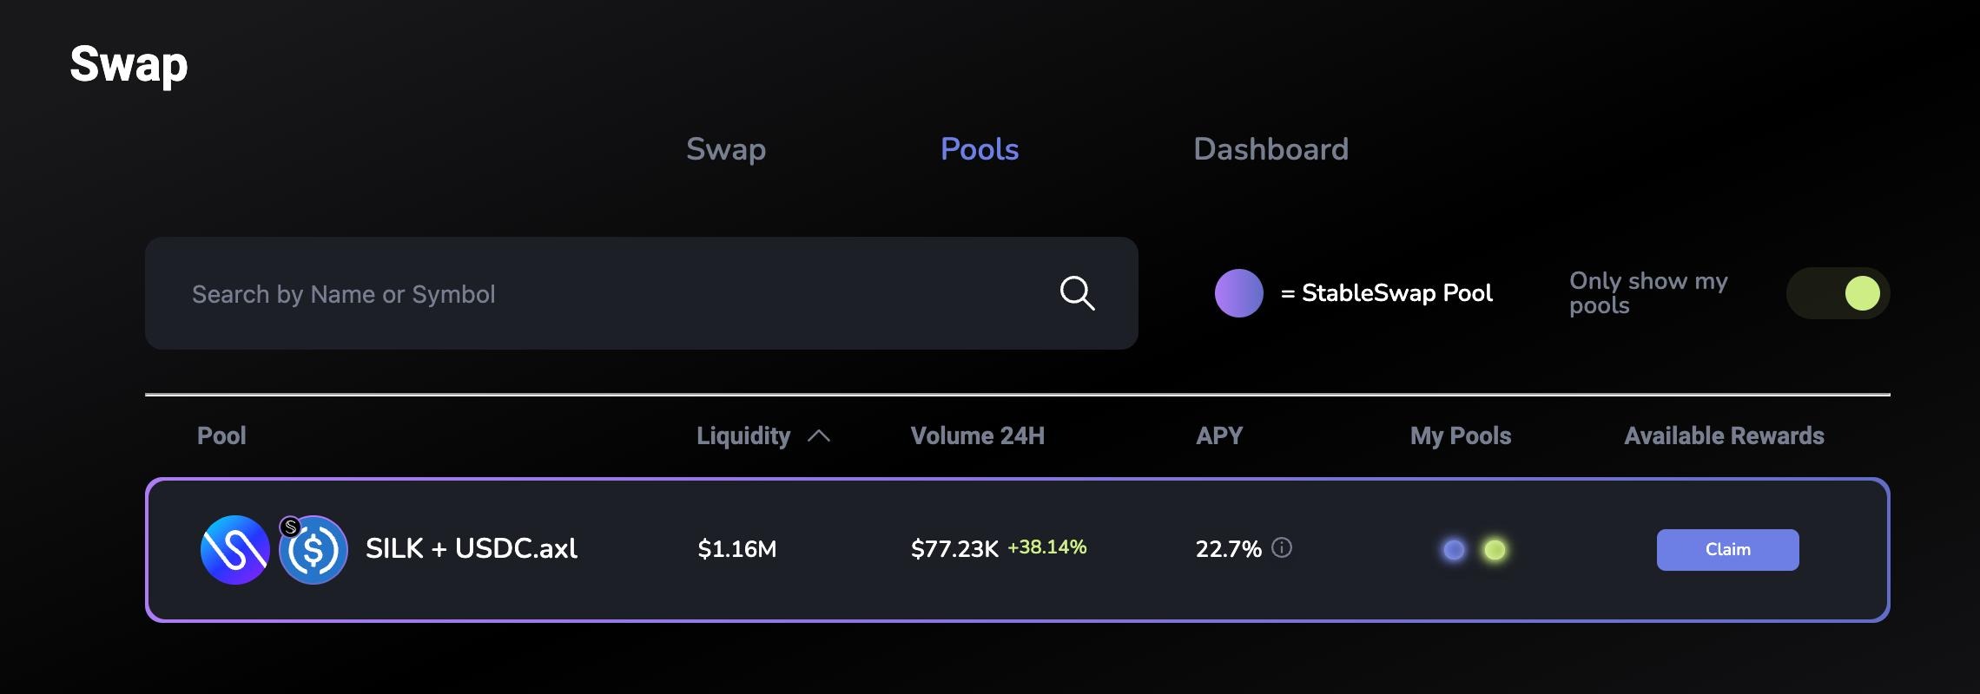Click the APY info icon
1980x694 pixels.
1282,547
